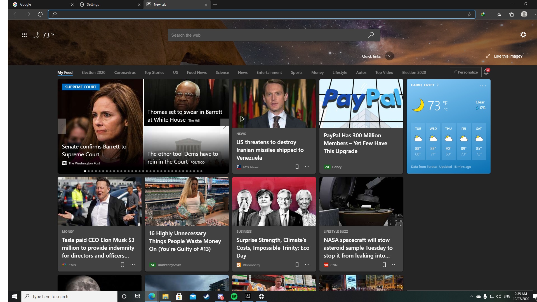
Task: Click the browser Forward arrow
Action: (x=28, y=14)
